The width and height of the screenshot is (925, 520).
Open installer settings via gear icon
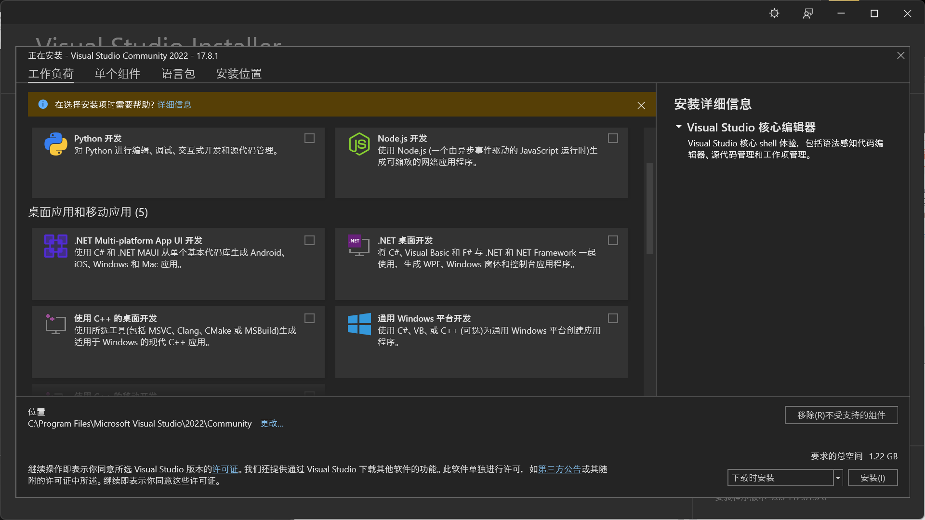coord(774,13)
